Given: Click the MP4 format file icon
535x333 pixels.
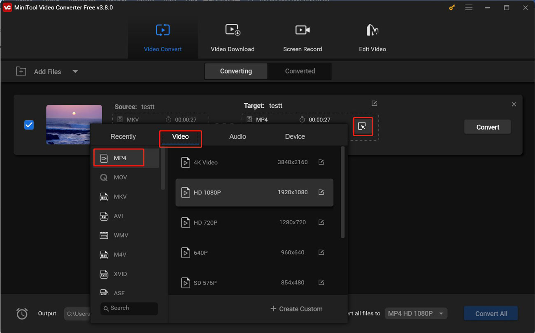Looking at the screenshot, I should 104,158.
